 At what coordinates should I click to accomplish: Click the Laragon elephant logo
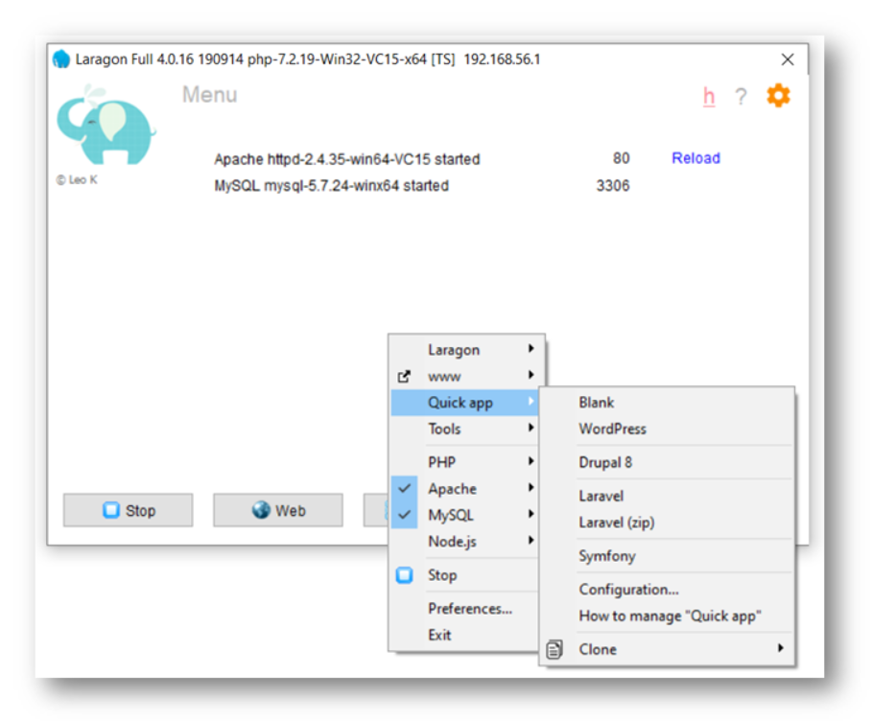[106, 125]
